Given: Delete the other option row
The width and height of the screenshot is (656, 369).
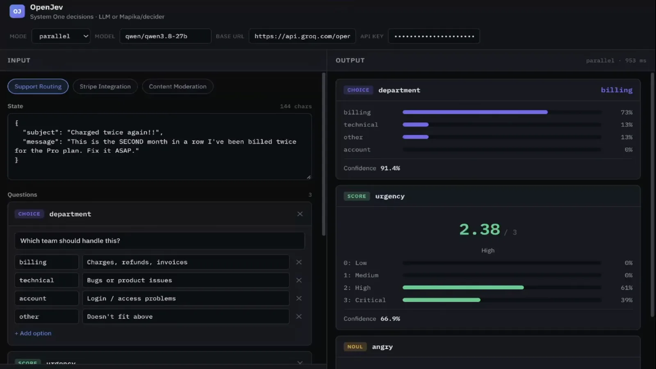Looking at the screenshot, I should pos(299,317).
